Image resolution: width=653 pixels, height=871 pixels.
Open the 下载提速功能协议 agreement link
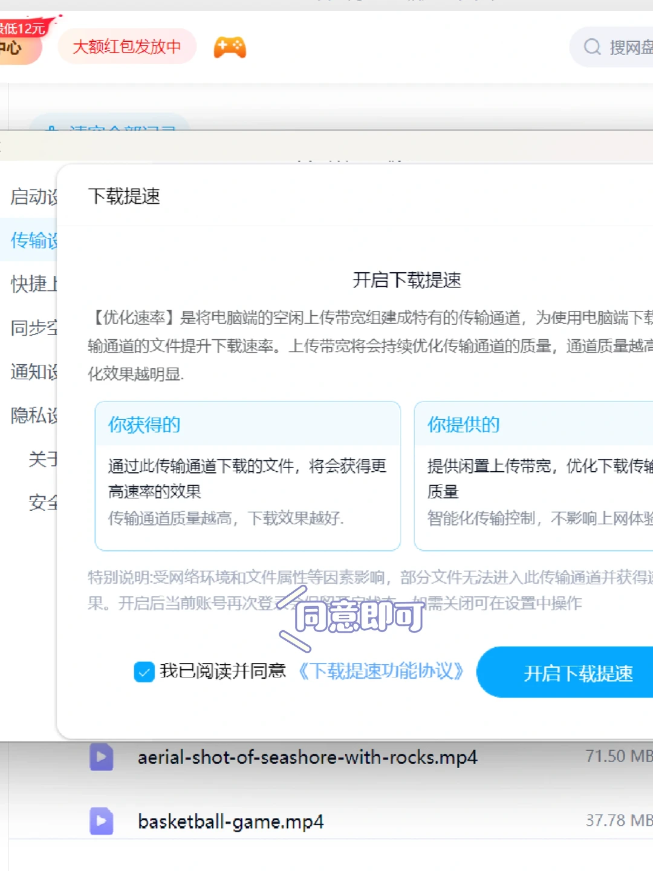tap(381, 671)
